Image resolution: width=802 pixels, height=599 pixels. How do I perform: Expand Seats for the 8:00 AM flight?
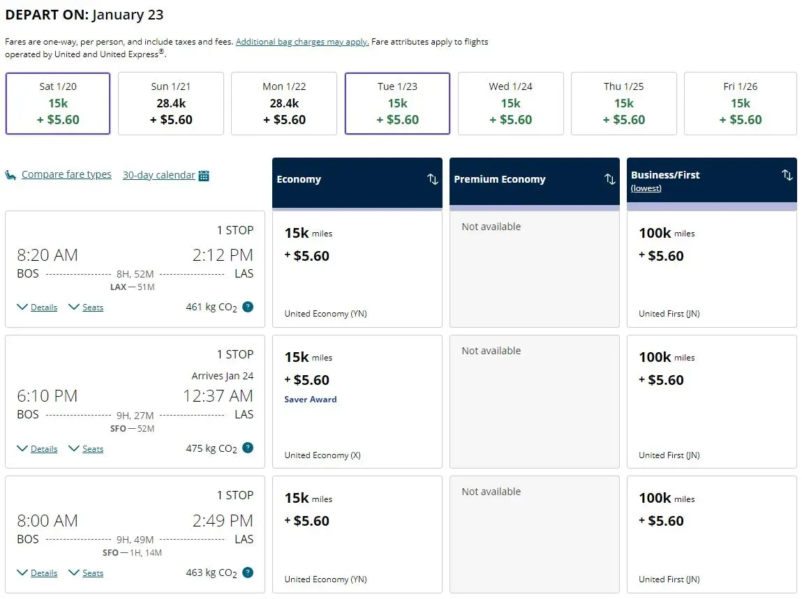(86, 573)
